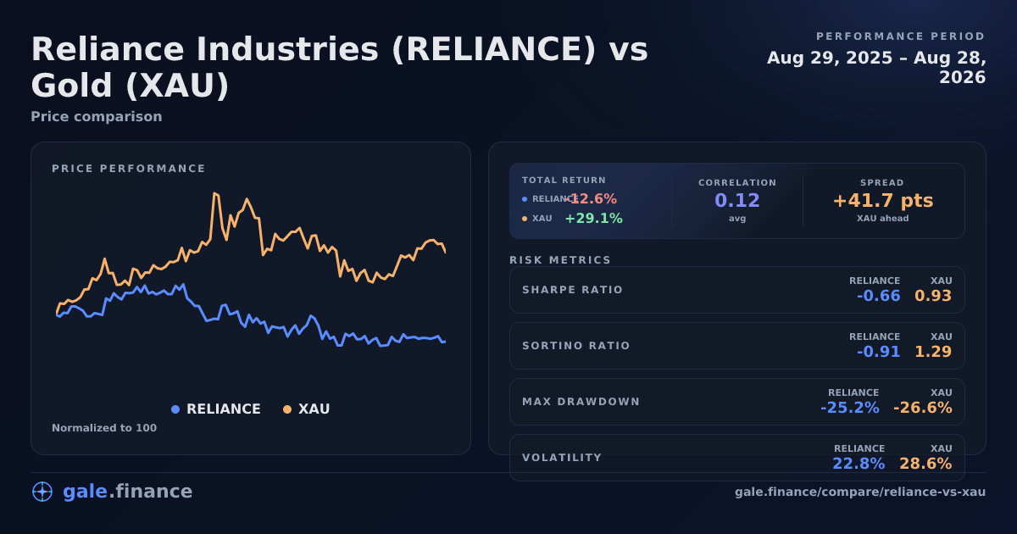Click the 'Normalized to 100' note
The image size is (1017, 534).
tap(104, 428)
